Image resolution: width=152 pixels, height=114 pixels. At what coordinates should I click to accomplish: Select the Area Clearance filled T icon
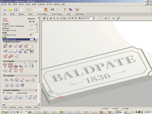pos(10,65)
